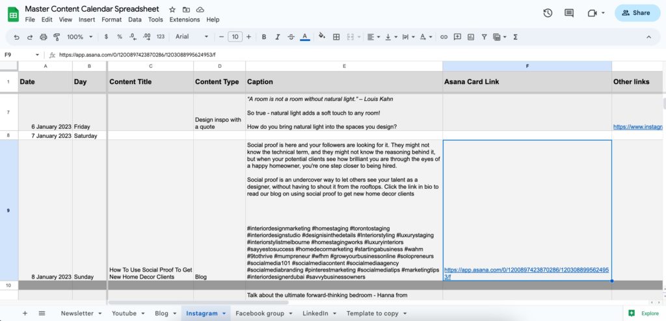
Task: Click the Meet video camera icon
Action: [x=592, y=13]
